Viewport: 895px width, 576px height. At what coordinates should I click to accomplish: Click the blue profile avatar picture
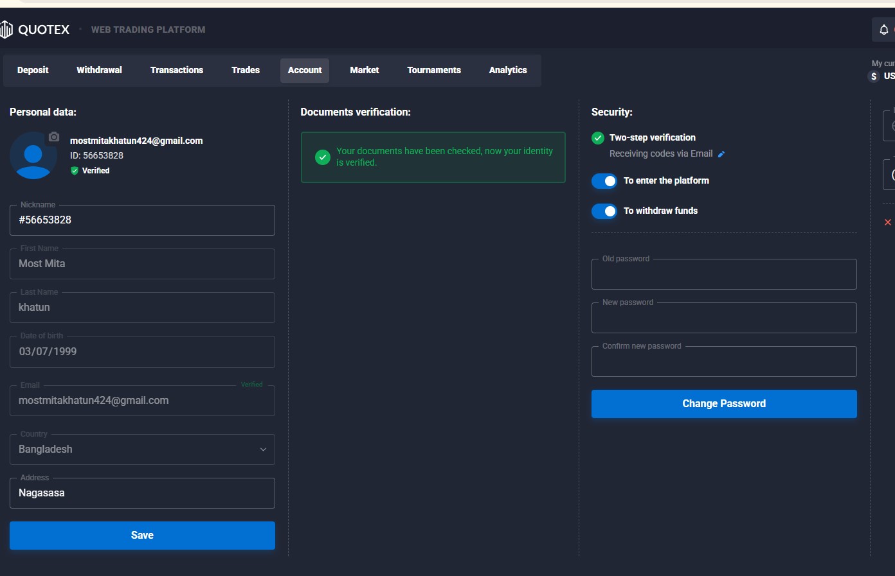(33, 155)
